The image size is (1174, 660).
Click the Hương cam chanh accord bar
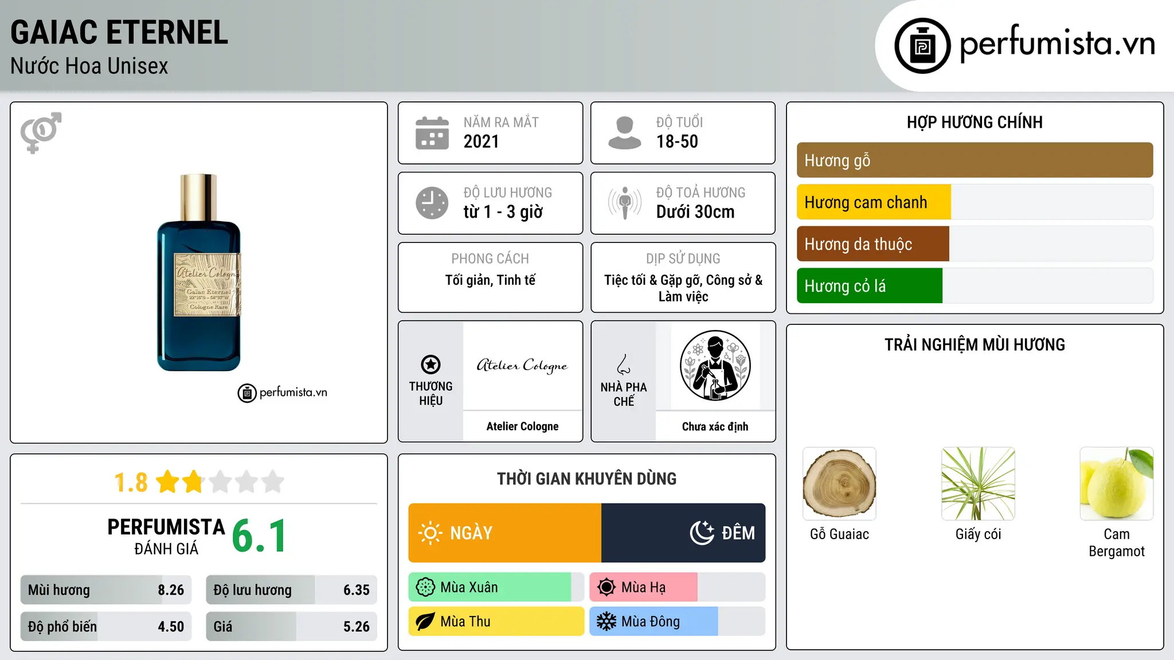[x=975, y=202]
